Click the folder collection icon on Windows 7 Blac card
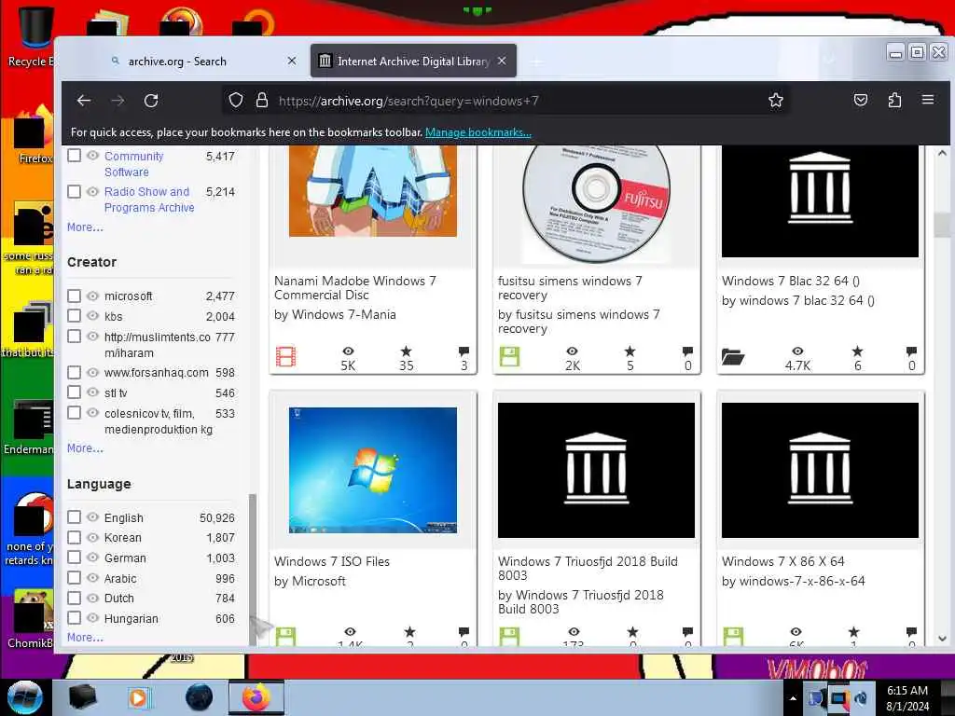This screenshot has width=955, height=716. tap(733, 356)
